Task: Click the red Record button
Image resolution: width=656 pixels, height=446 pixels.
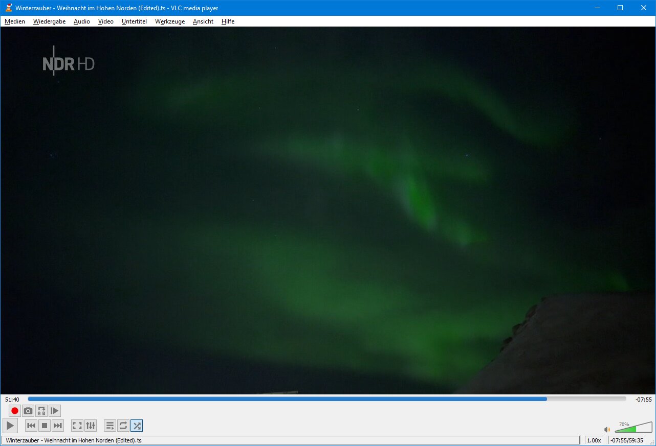Action: (15, 411)
